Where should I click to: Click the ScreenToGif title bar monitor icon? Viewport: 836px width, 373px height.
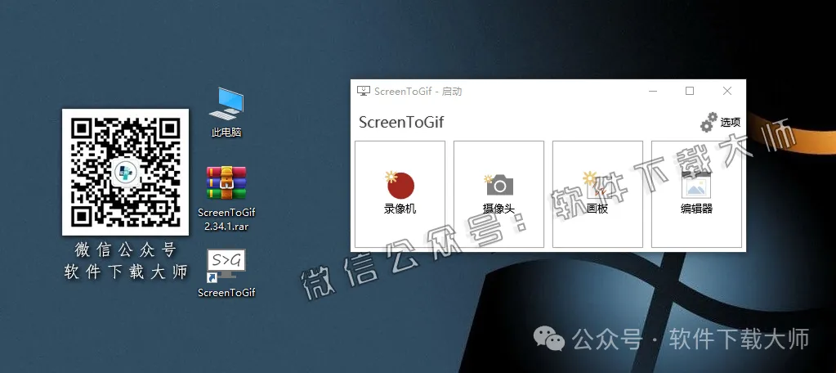(x=364, y=92)
